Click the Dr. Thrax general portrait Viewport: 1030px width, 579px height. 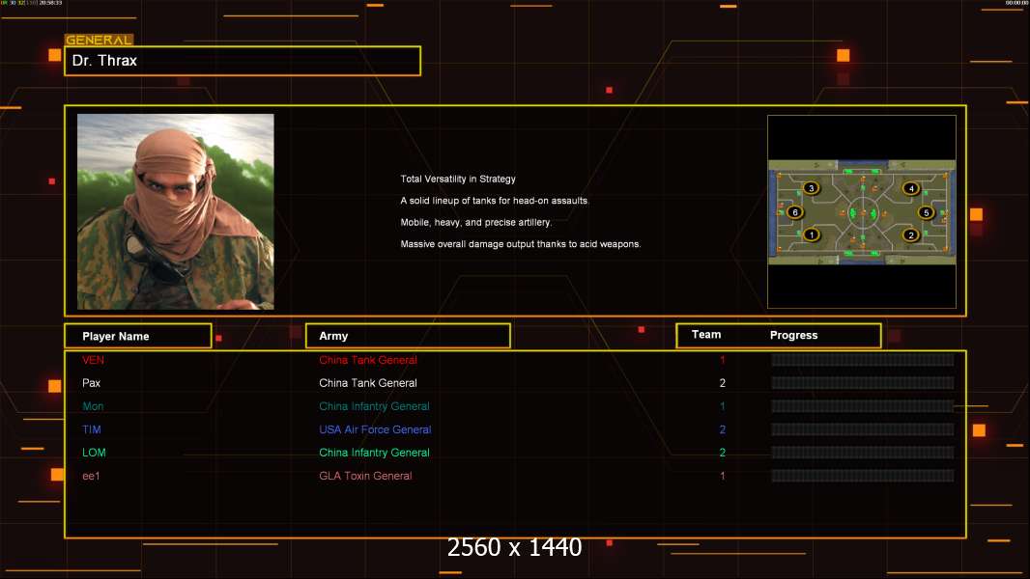click(x=176, y=211)
